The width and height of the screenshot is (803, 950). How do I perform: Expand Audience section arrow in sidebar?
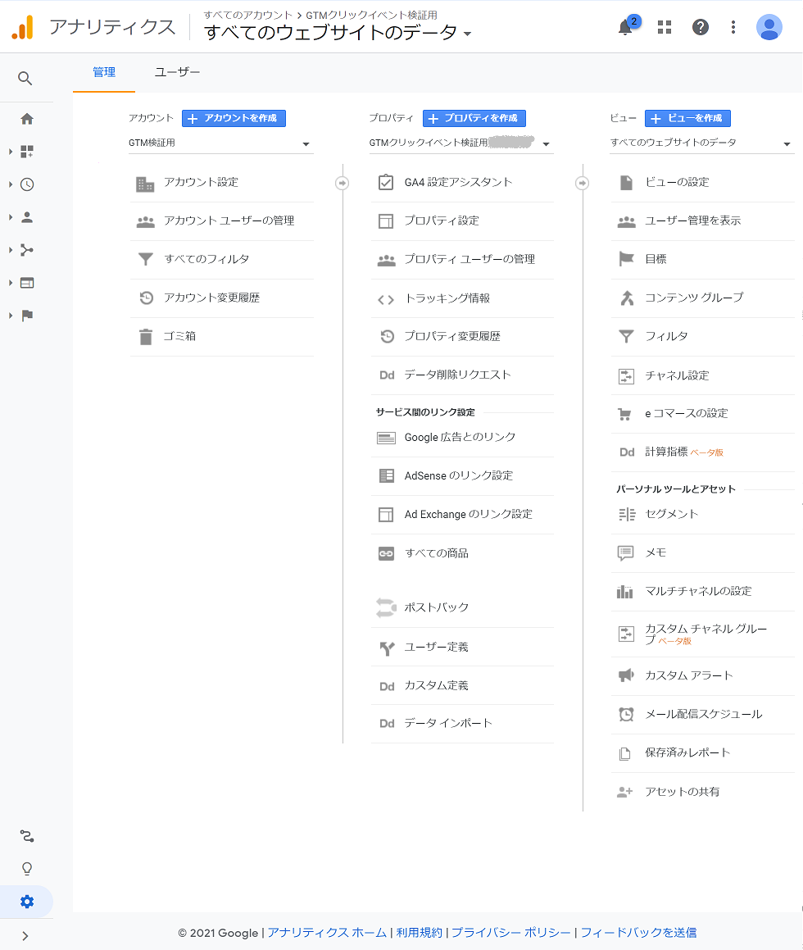coord(11,217)
